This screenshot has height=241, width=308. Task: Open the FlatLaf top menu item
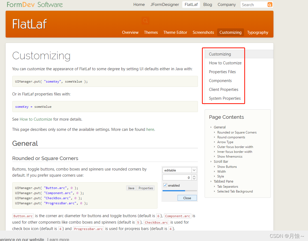point(191,5)
